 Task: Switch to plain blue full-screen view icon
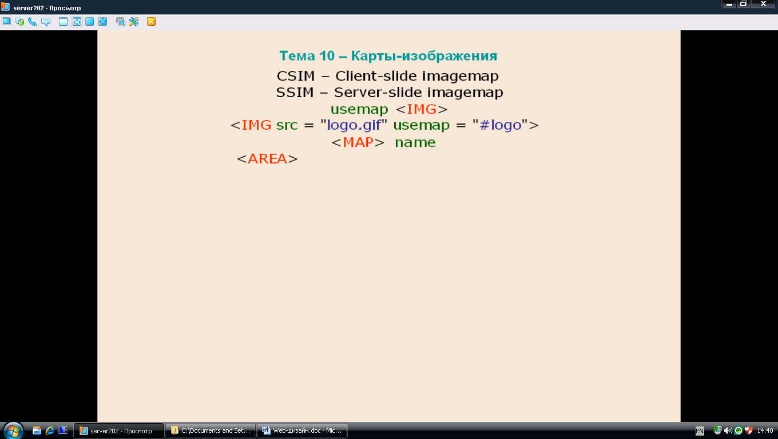[90, 22]
